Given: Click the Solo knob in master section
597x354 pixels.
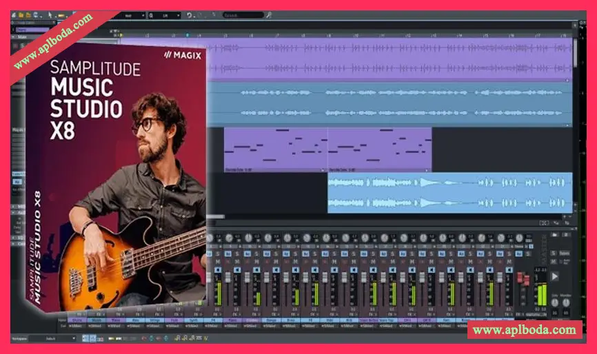Looking at the screenshot, I should click(x=555, y=303).
